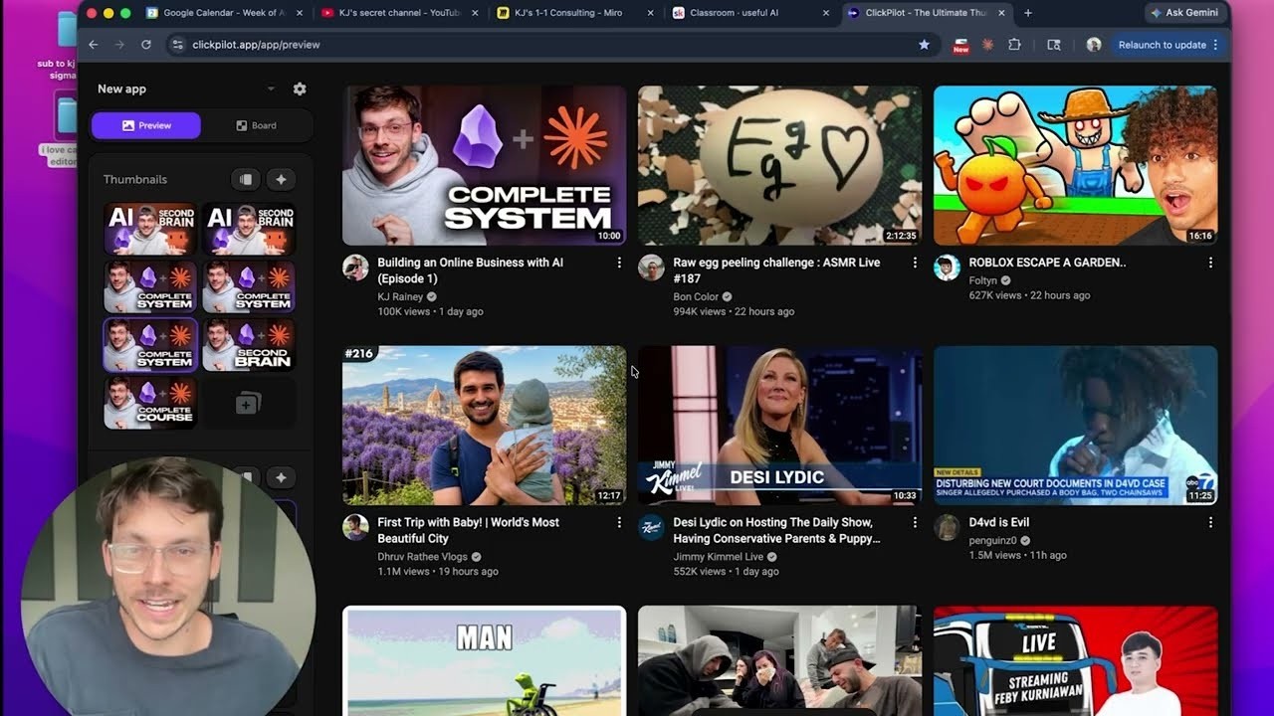
Task: Switch to KJ's secret channel YouTube tab
Action: [399, 13]
